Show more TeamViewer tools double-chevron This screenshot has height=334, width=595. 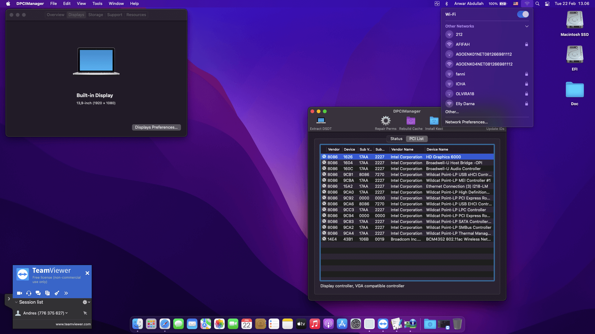tap(66, 293)
